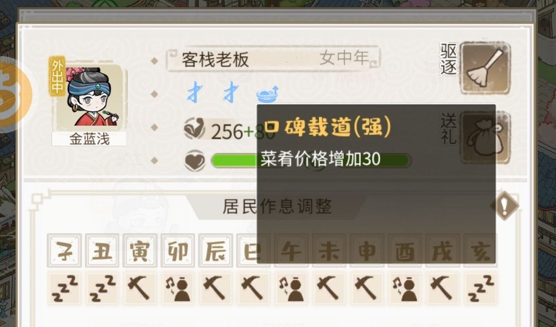This screenshot has width=556, height=327.
Task: Toggle sleep activity under 丑 hour
Action: 102,289
